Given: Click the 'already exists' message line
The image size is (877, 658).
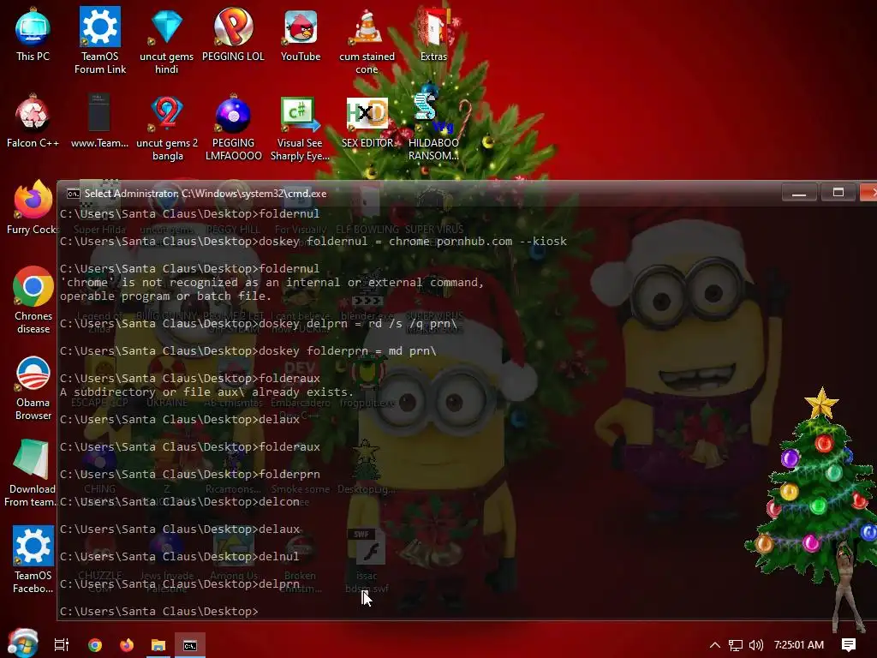Looking at the screenshot, I should 207,392.
